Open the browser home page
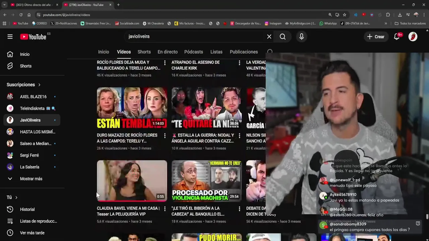 [x=29, y=15]
